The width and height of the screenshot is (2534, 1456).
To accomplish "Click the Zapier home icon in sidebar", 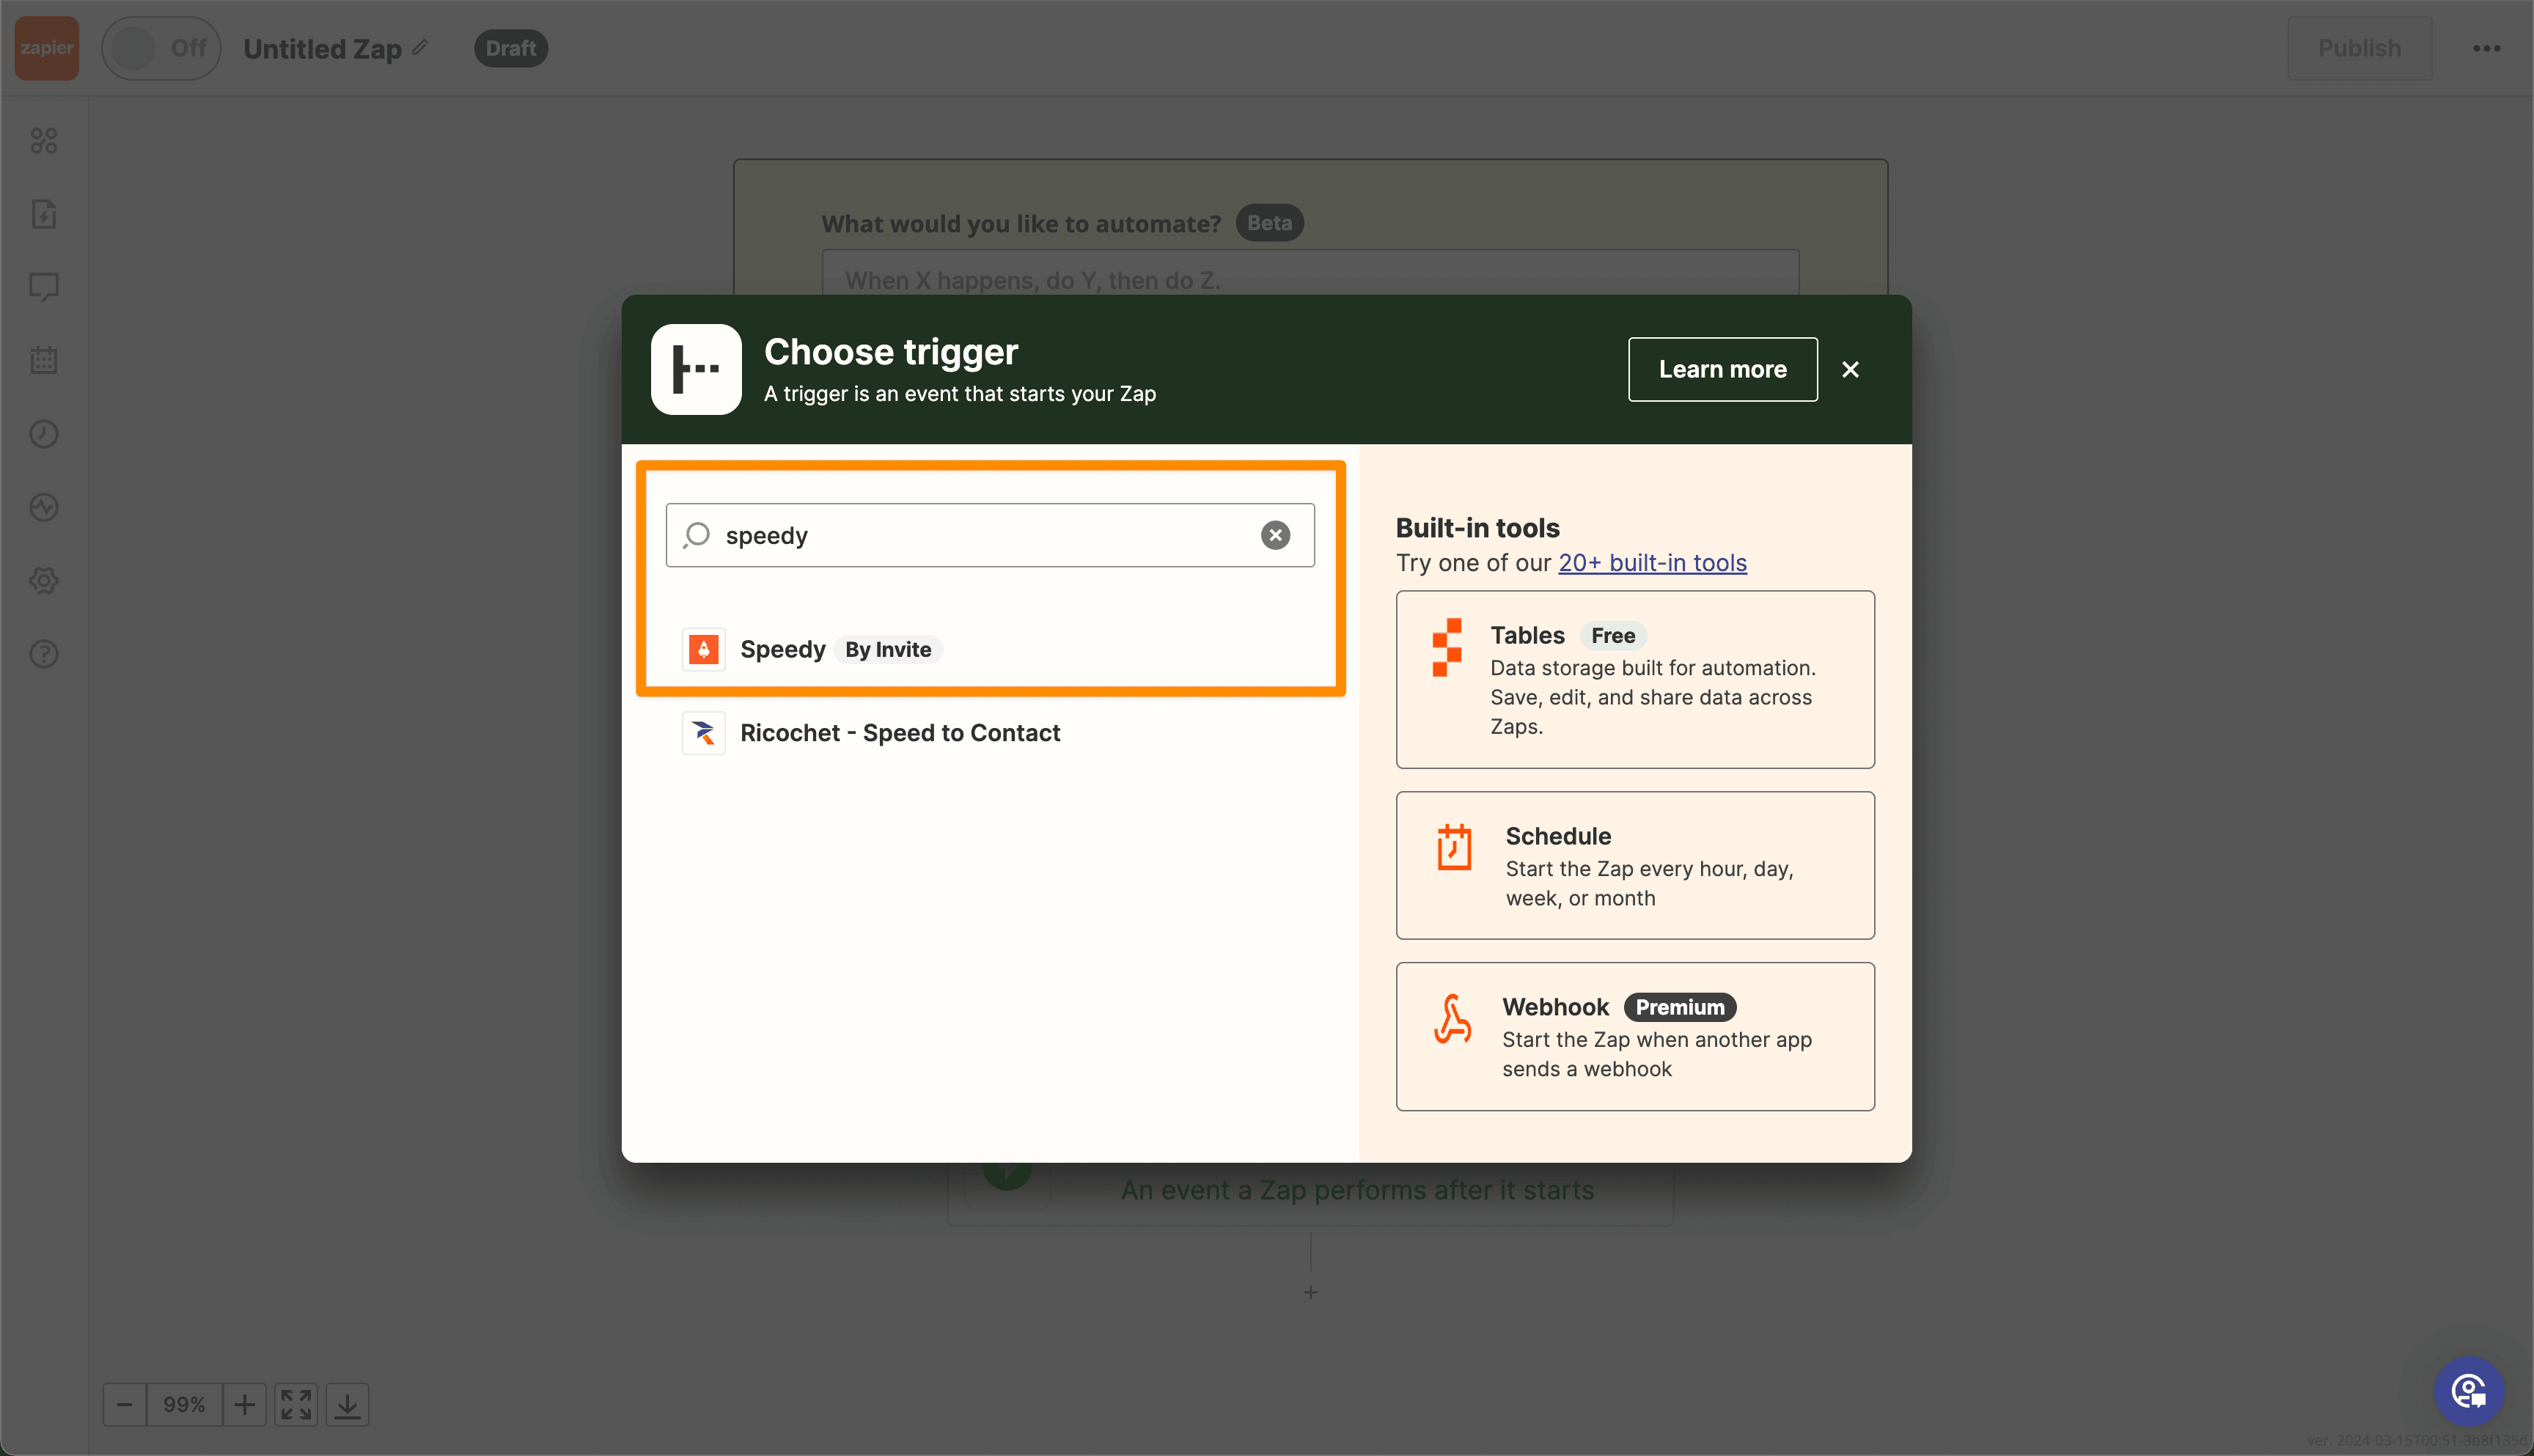I will point(47,47).
